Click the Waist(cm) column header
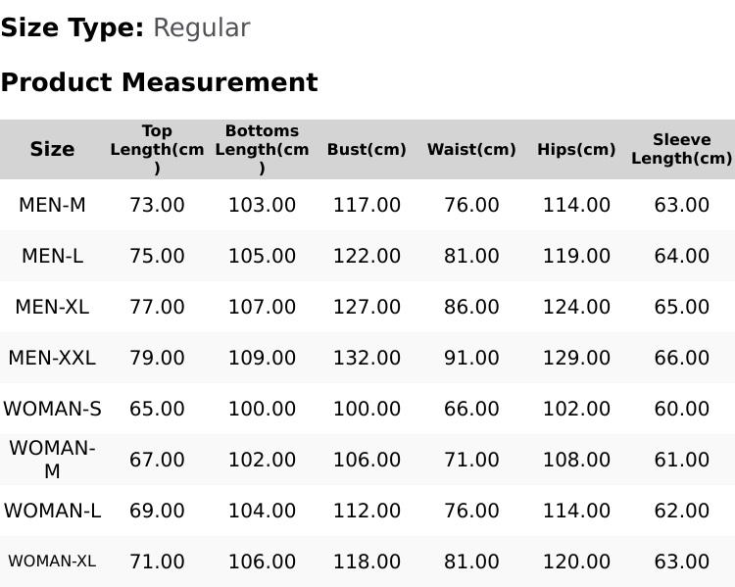The image size is (735, 587). 471,149
